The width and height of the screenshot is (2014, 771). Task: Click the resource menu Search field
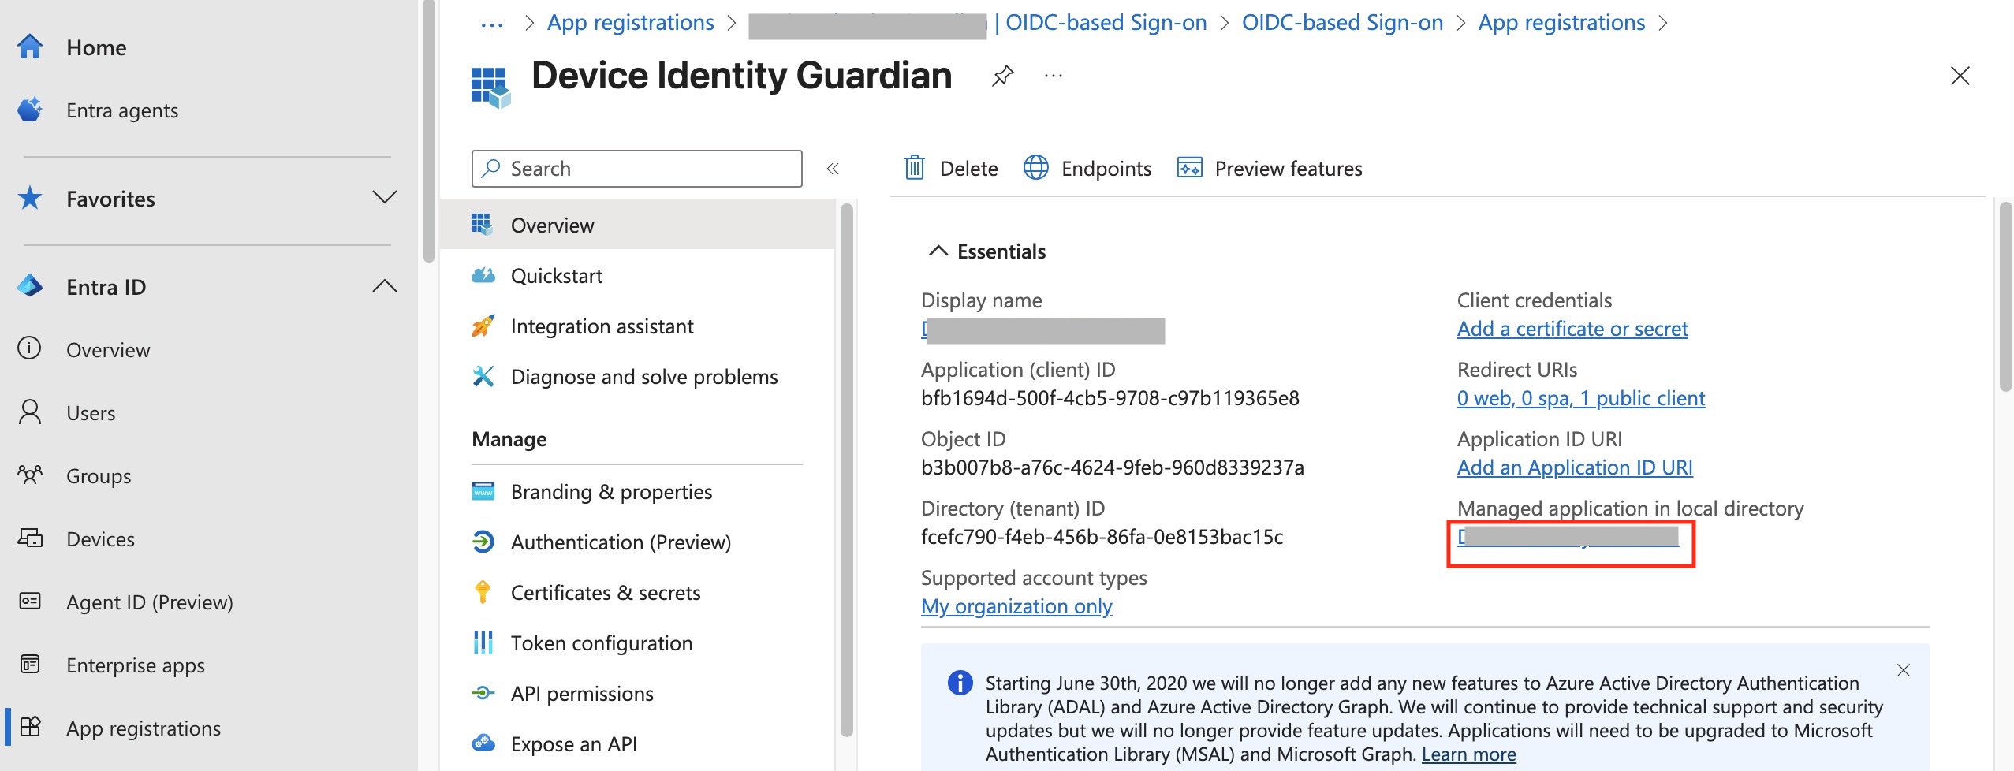point(647,169)
